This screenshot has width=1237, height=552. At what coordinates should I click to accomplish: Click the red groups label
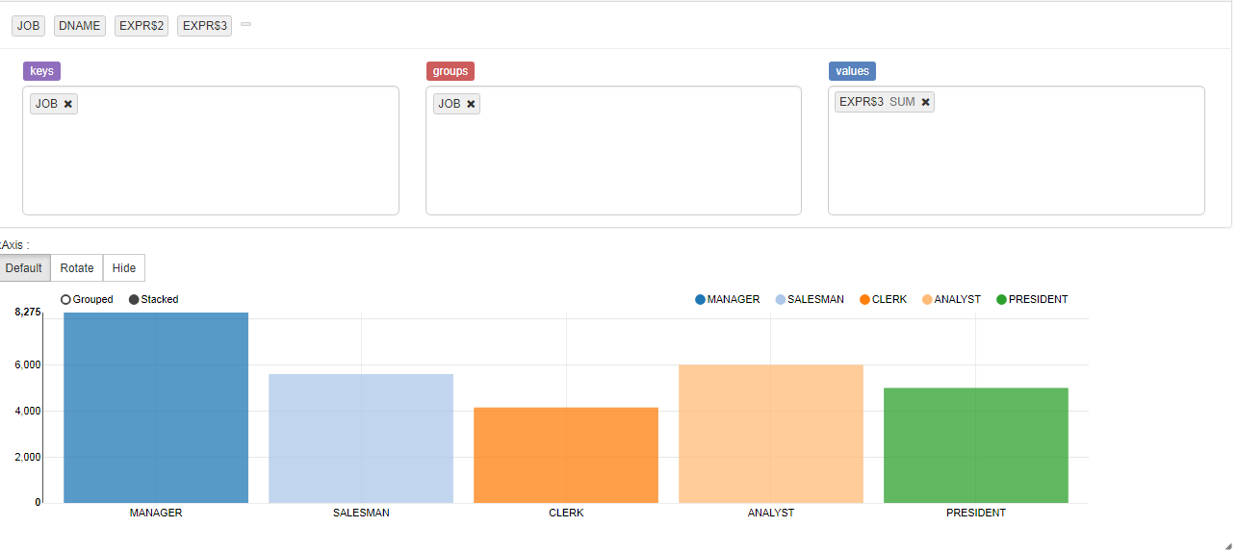(x=451, y=71)
